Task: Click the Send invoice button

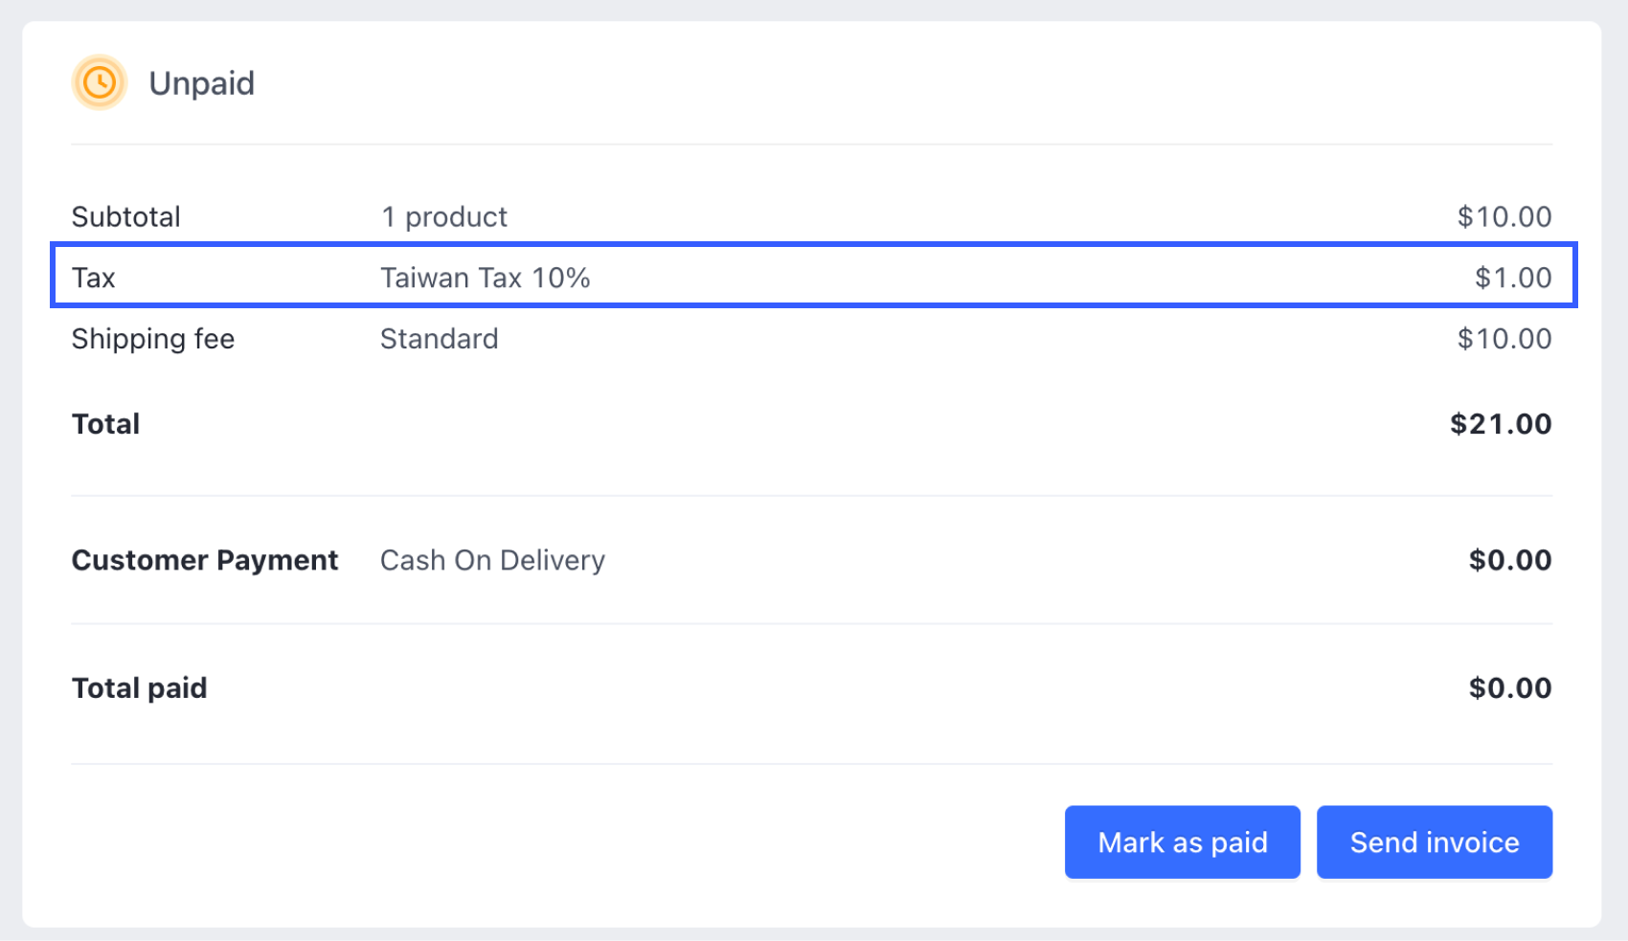Action: (1434, 842)
